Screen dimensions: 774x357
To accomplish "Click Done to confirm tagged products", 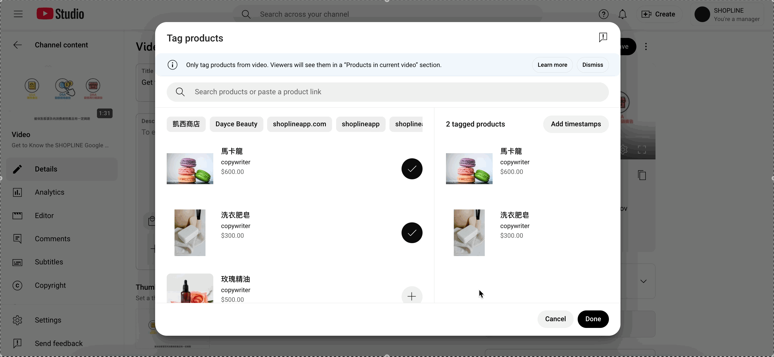I will [x=593, y=319].
